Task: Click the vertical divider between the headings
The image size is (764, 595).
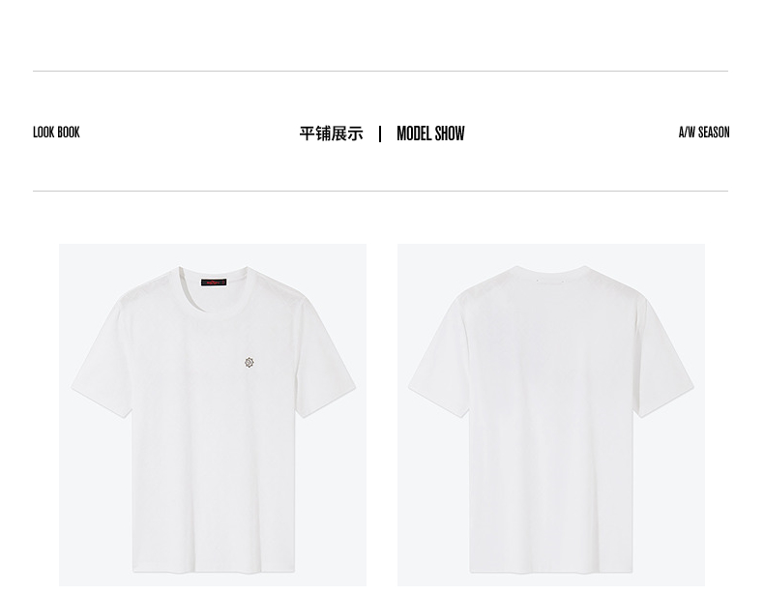Action: 380,134
